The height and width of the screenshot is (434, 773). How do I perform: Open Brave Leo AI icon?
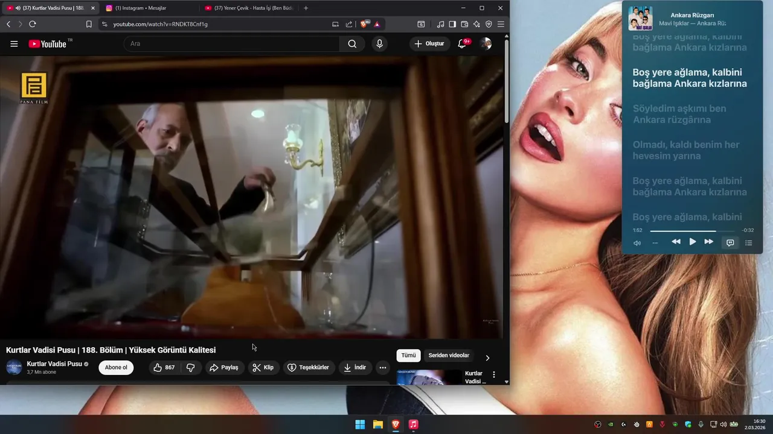tap(476, 24)
